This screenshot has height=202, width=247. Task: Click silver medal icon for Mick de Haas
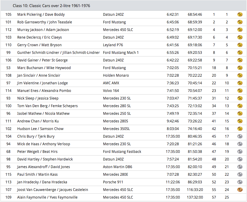[x=240, y=144]
